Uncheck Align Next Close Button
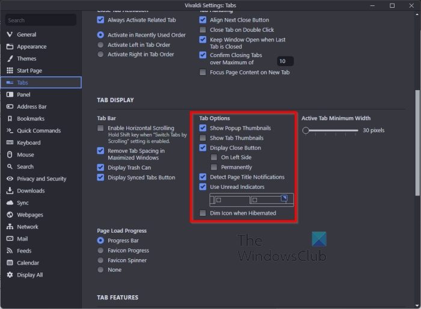 (203, 20)
